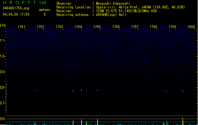Viewport: 198px width, 125px height.
Task: Click the tallest yellow intensity spike near 1759
Action: [x=183, y=121]
